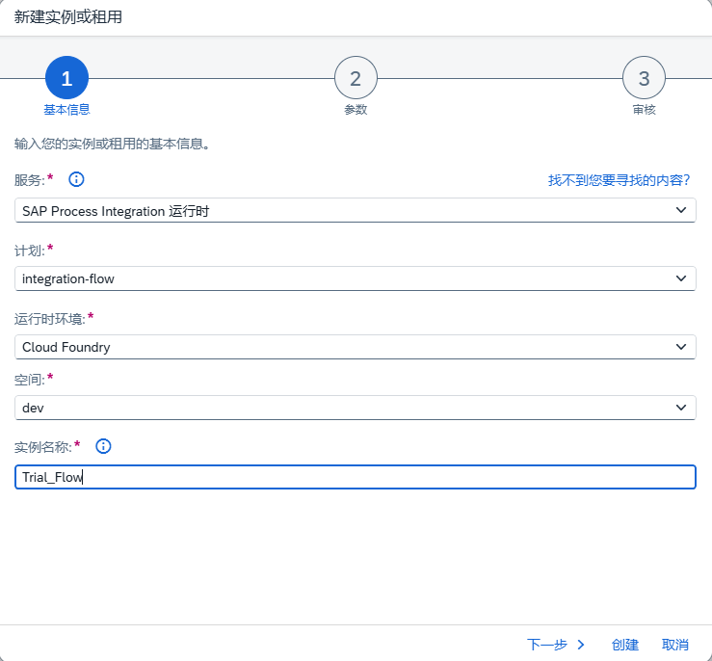The width and height of the screenshot is (712, 661).
Task: Expand the 运行时环境 dropdown arrow
Action: (x=681, y=347)
